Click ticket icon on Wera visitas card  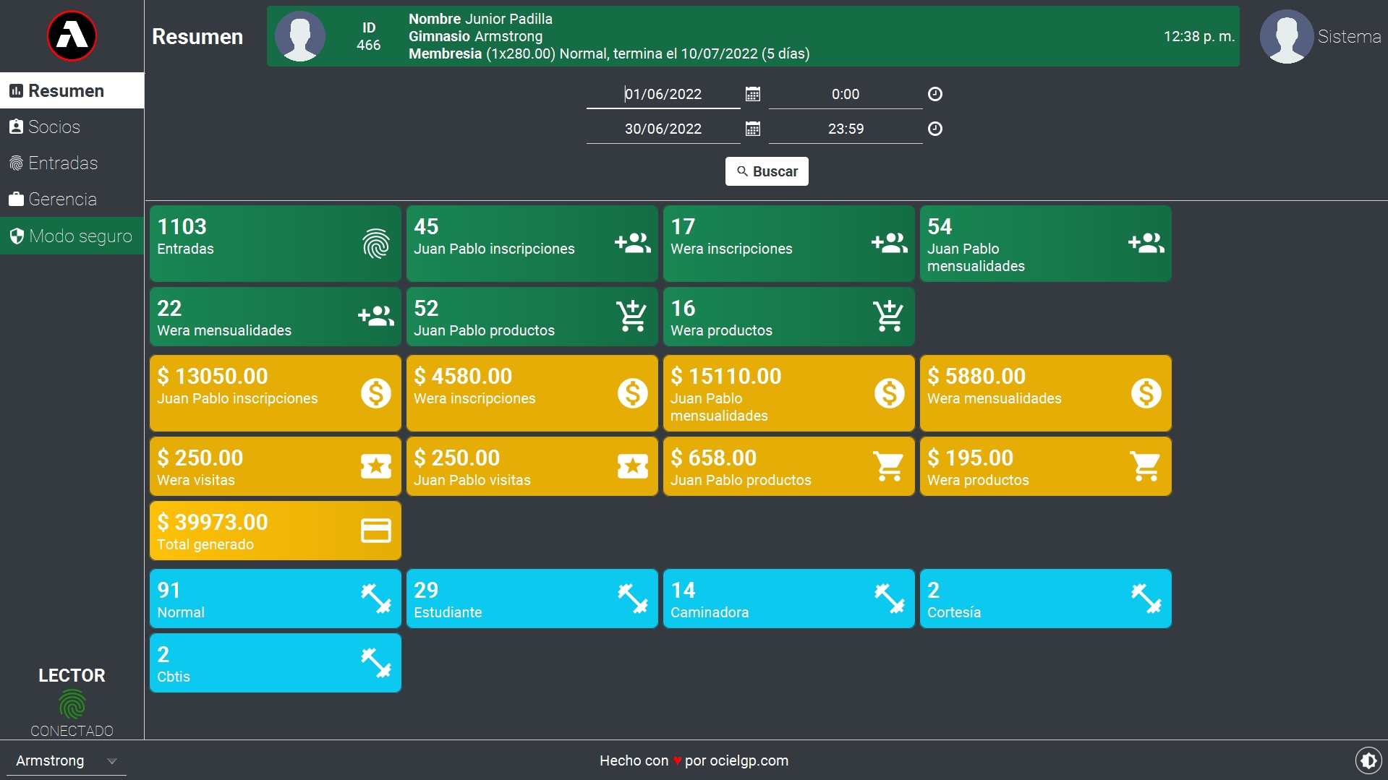tap(376, 466)
